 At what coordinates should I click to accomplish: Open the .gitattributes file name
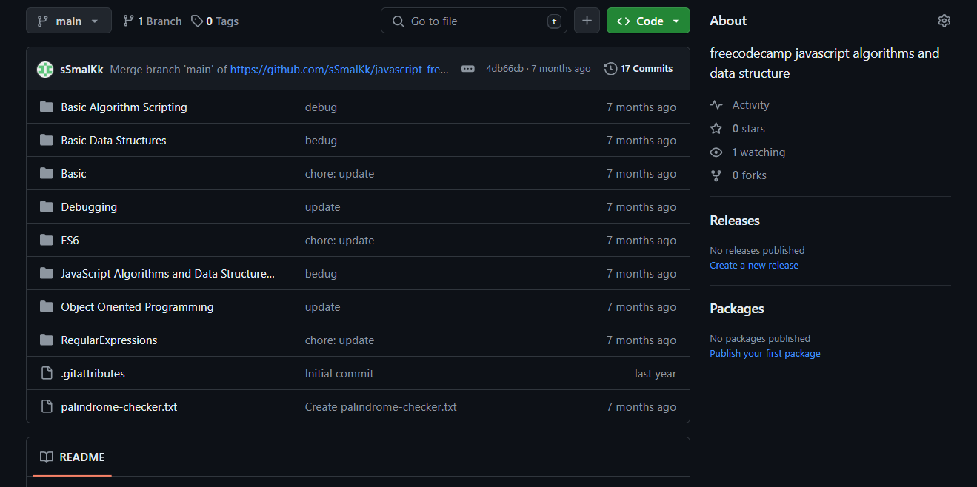[93, 374]
